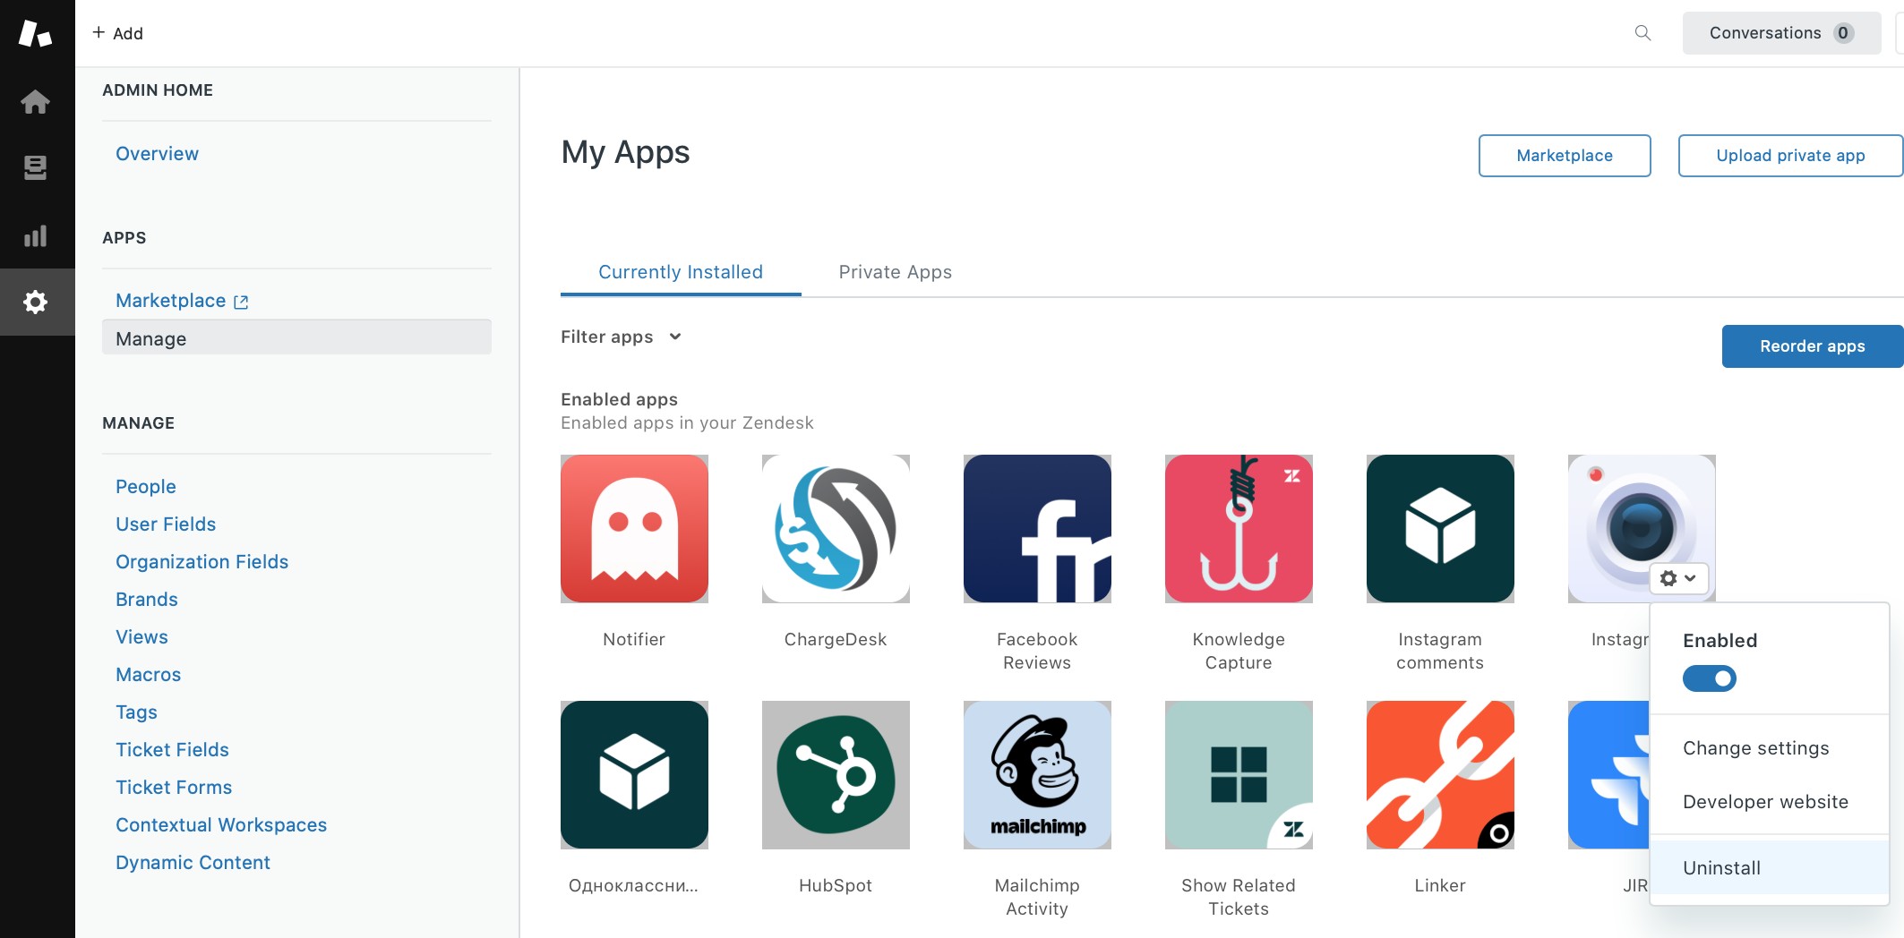Click the Reorder apps button

[1813, 346]
